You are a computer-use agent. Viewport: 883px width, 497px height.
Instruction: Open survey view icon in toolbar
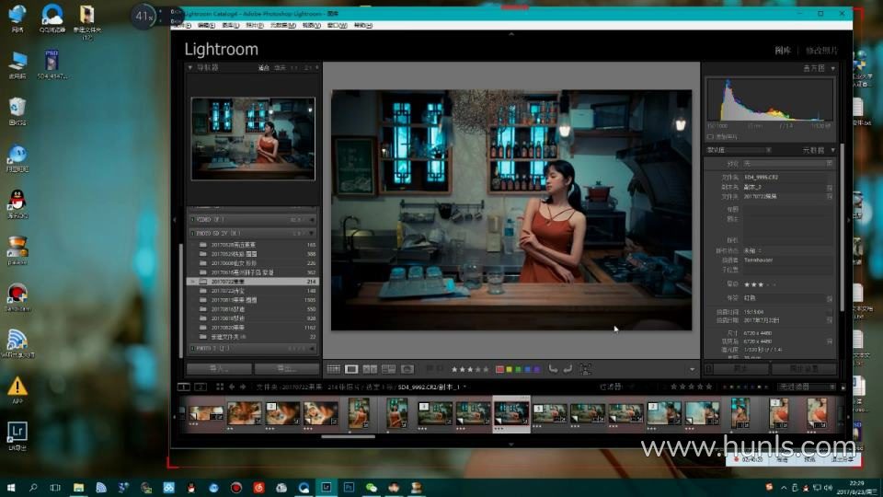(x=388, y=369)
